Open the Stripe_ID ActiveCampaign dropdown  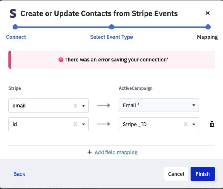(194, 124)
